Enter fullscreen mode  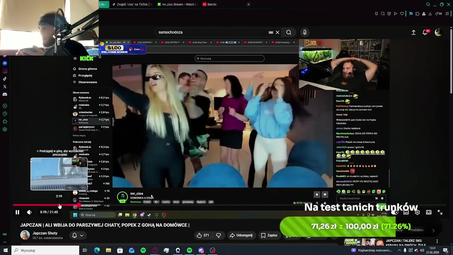(440, 212)
